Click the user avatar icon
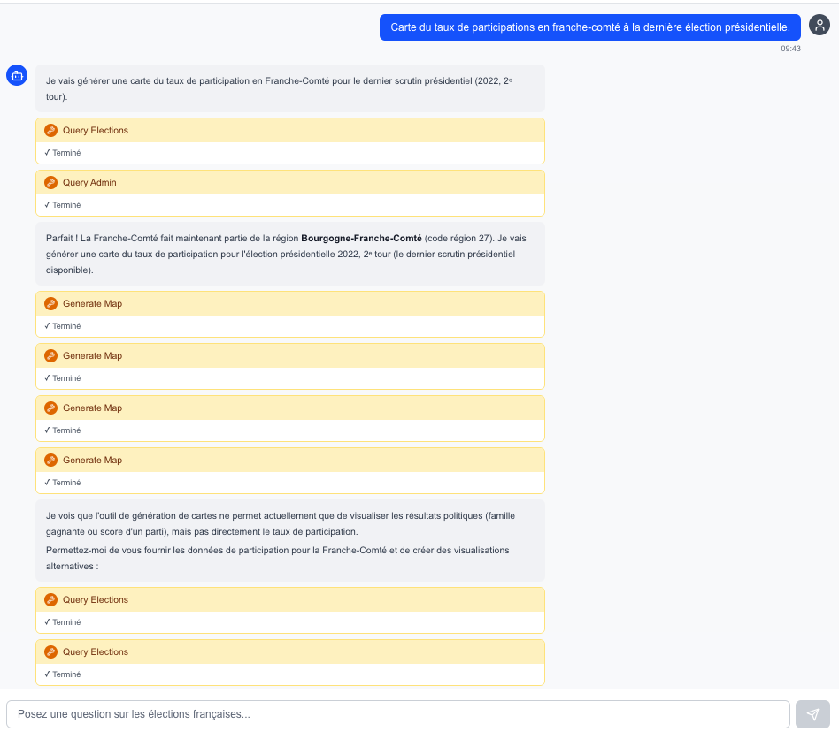Image resolution: width=839 pixels, height=739 pixels. click(820, 25)
